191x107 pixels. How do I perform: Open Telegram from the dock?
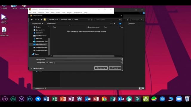coord(38,99)
